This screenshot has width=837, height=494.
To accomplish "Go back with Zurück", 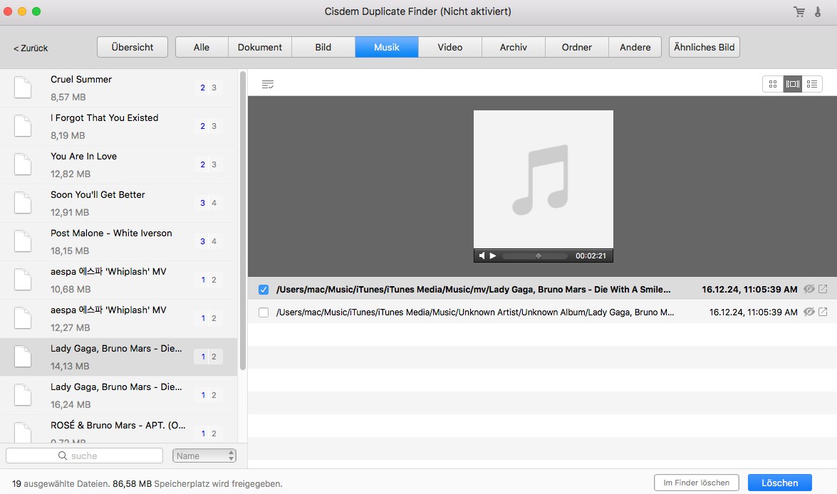I will point(31,48).
